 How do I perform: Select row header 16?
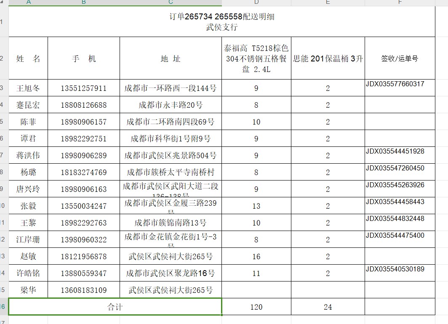click(4, 307)
